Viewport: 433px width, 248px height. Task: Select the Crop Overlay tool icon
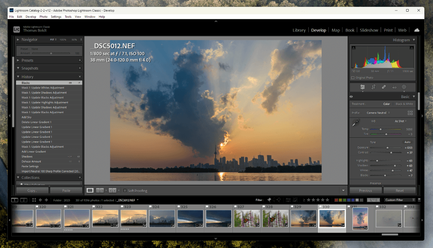click(x=373, y=87)
